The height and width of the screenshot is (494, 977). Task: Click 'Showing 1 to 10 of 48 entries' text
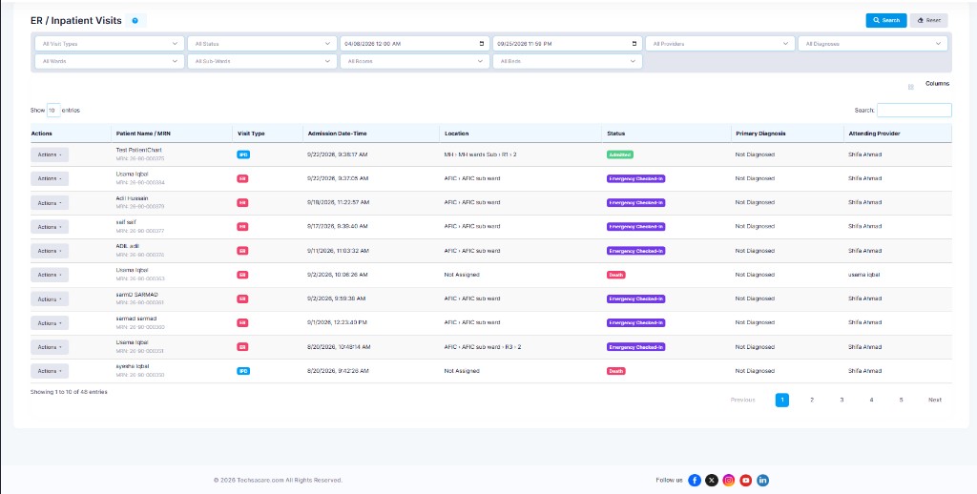pyautogui.click(x=69, y=393)
